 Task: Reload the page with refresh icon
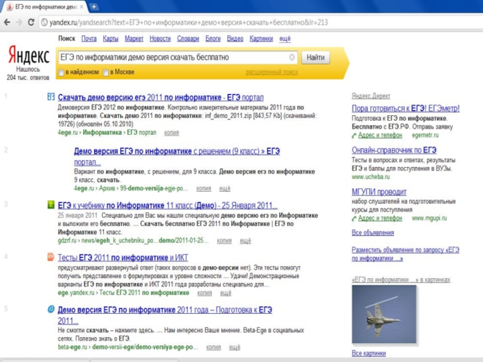31,22
